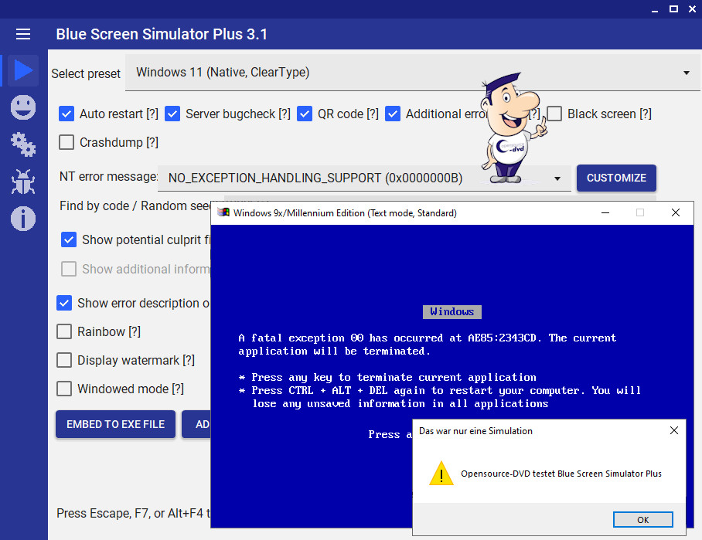
Task: Close the Das war nur eine Simulation dialog
Action: tap(673, 430)
